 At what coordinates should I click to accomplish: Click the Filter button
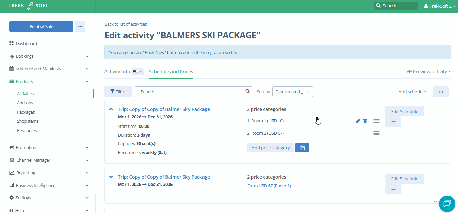(x=118, y=92)
